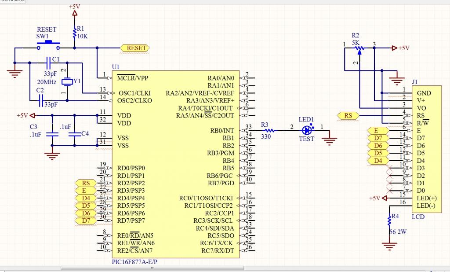Click the ground symbol right of LED1
The width and height of the screenshot is (450, 272).
click(x=330, y=139)
